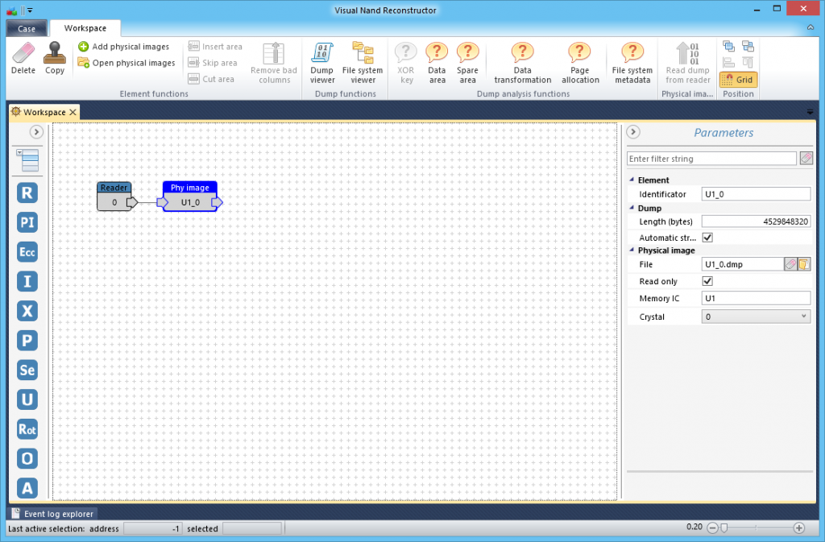Select the U element tool

pos(27,399)
